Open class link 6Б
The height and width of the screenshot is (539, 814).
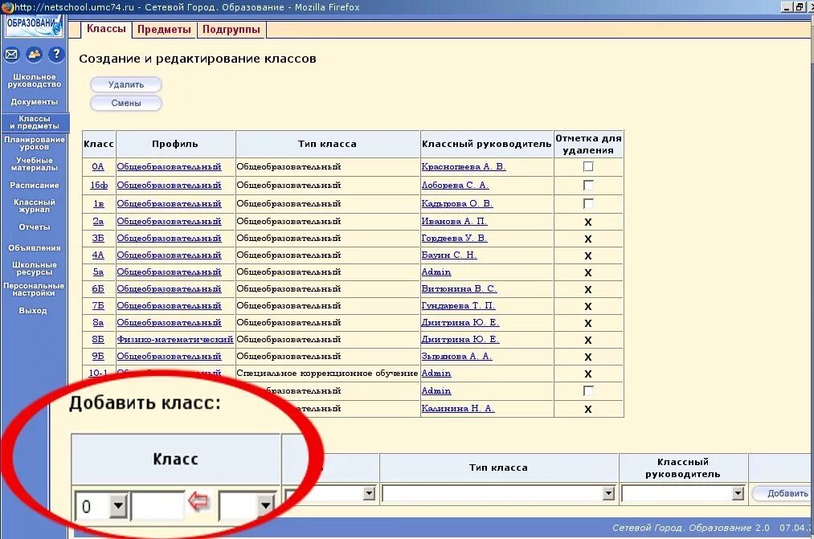98,289
